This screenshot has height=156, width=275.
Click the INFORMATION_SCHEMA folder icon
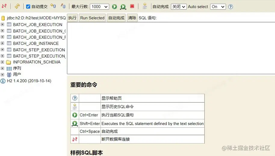point(8,62)
